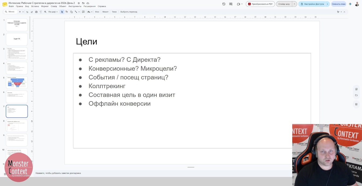Viewport: 362px width, 186px height.
Task: Open slideshow options dropdown arrow
Action: click(x=294, y=4)
